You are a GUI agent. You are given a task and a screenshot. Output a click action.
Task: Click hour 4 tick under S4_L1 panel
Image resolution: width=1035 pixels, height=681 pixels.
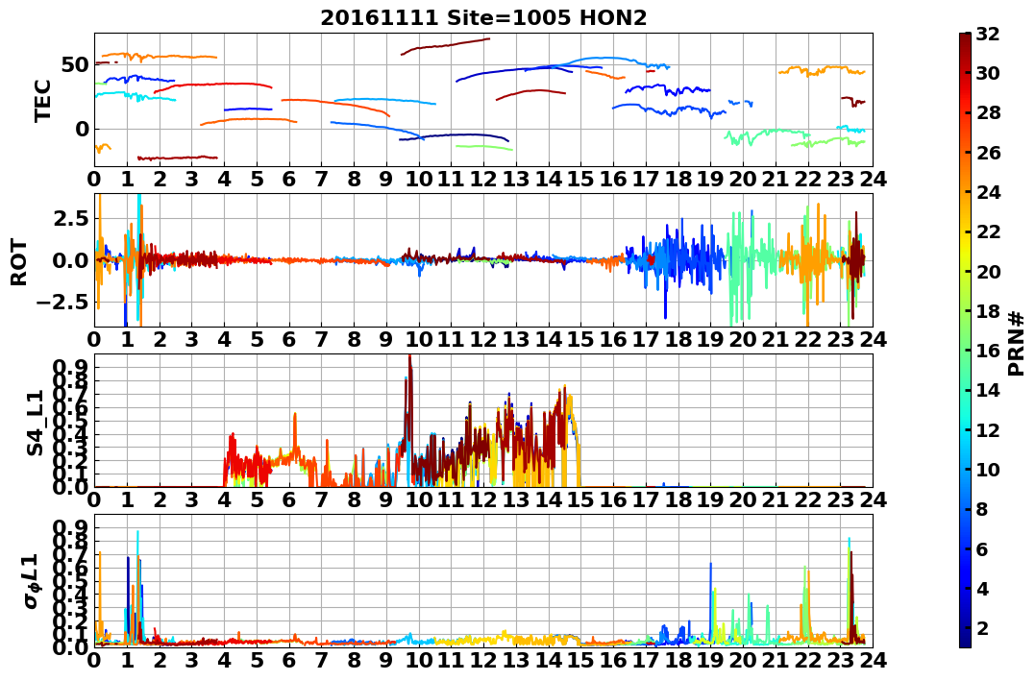click(x=225, y=500)
